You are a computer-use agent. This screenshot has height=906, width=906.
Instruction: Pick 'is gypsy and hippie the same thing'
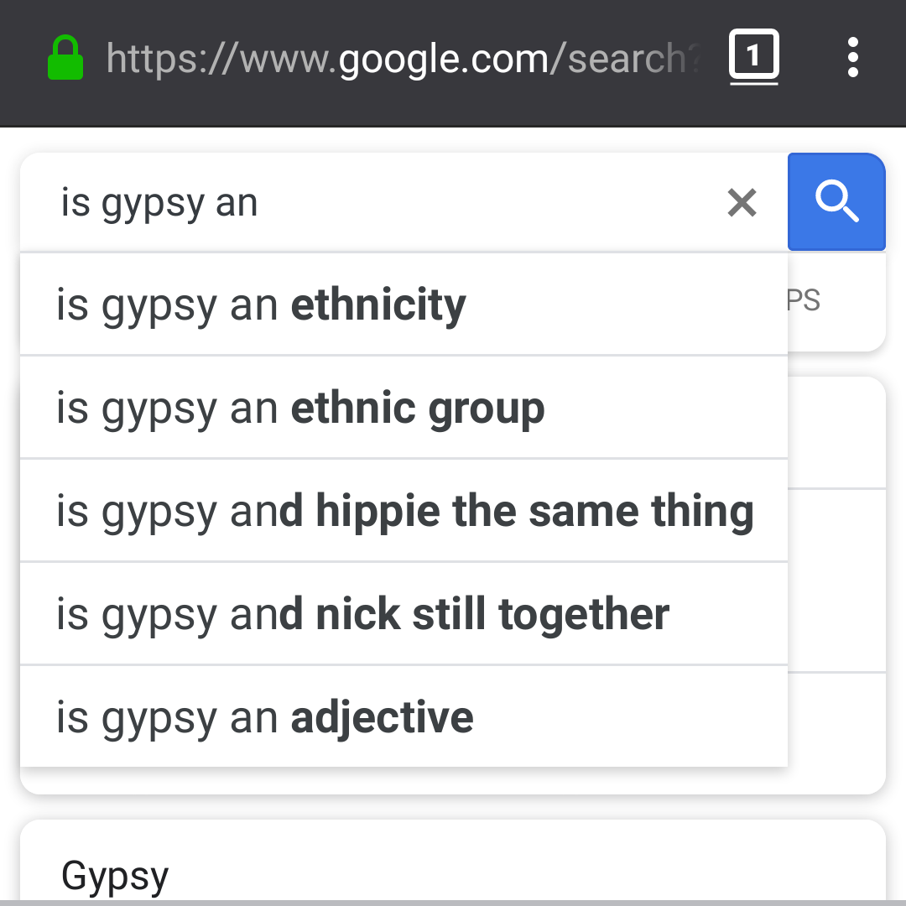click(x=403, y=512)
